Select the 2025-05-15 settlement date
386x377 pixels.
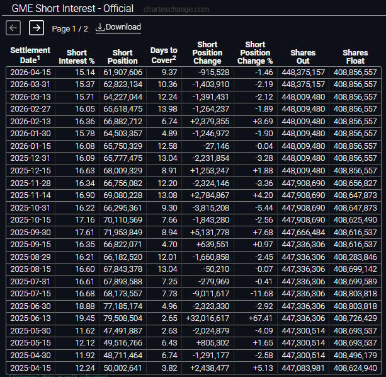click(x=30, y=343)
